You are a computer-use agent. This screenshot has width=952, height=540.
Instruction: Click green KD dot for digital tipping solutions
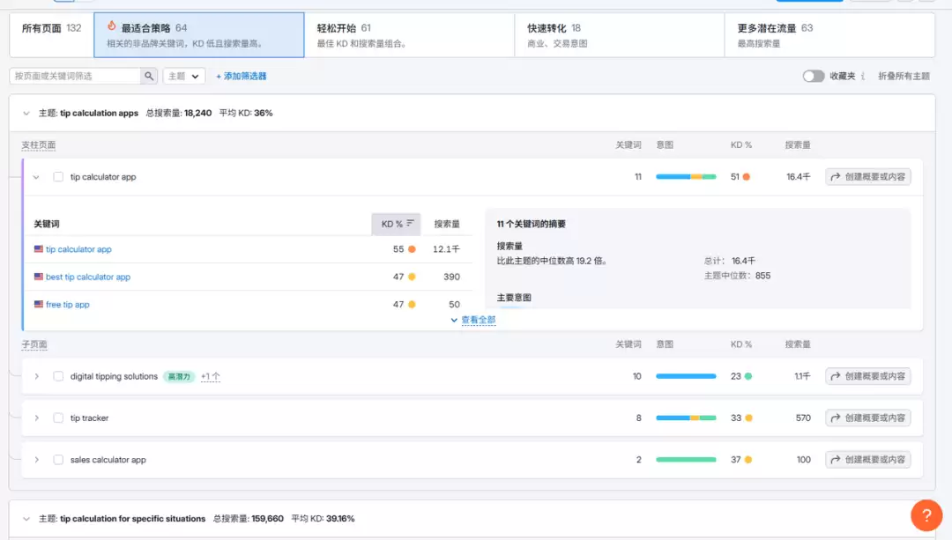[748, 376]
